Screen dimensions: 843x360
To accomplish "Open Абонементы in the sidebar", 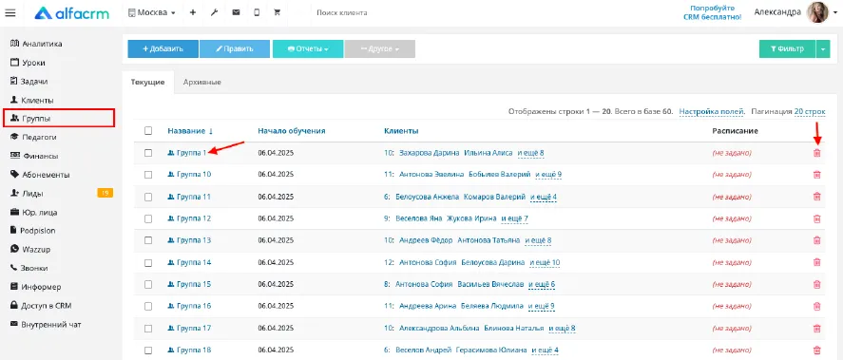I will [40, 175].
